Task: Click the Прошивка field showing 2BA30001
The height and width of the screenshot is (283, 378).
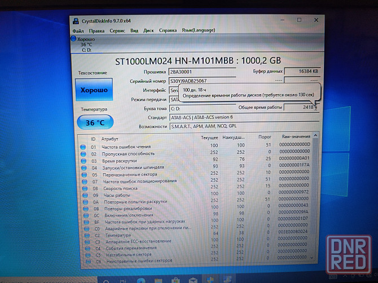Action: coord(202,72)
